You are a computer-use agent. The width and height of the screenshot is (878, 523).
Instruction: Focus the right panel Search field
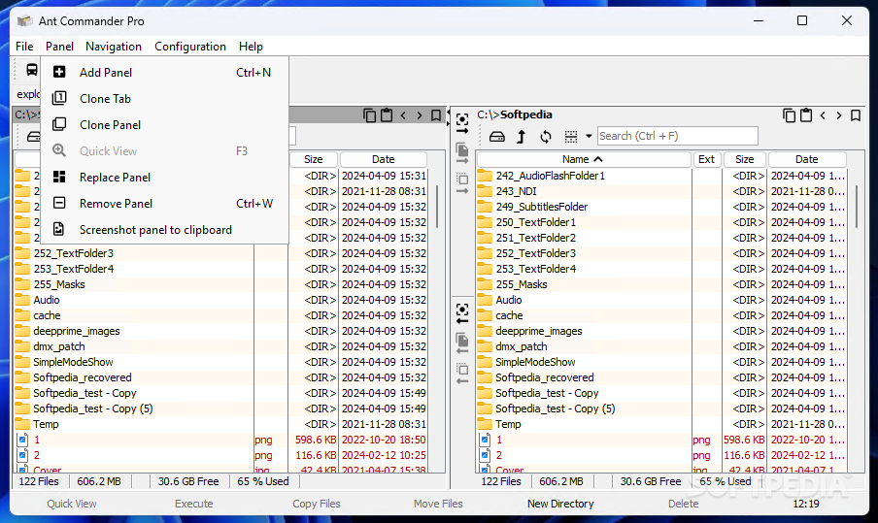[x=678, y=136]
